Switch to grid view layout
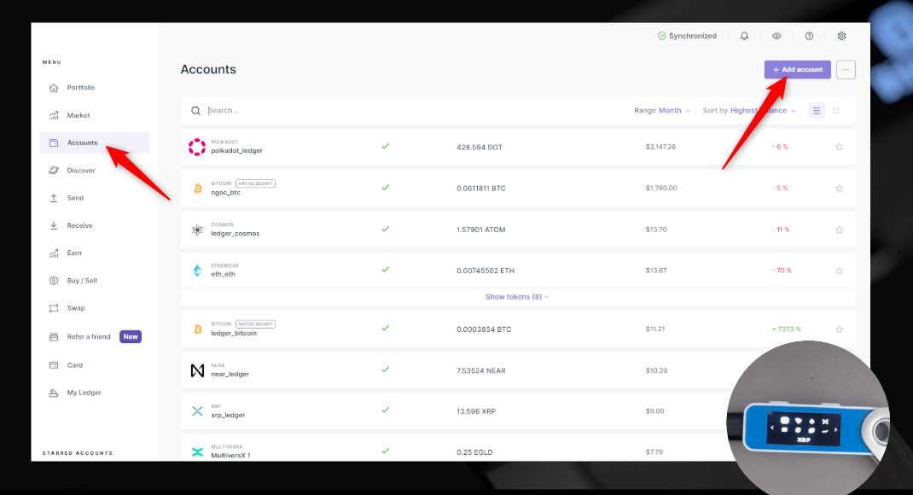The image size is (913, 495). (836, 111)
